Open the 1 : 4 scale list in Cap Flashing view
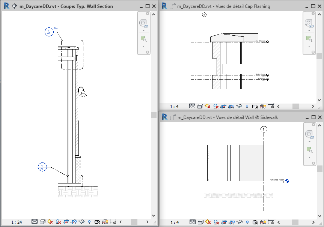 (x=174, y=107)
